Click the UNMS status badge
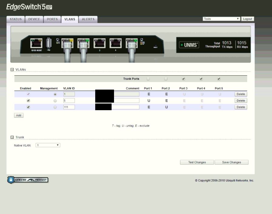The width and height of the screenshot is (272, 214). click(x=189, y=45)
